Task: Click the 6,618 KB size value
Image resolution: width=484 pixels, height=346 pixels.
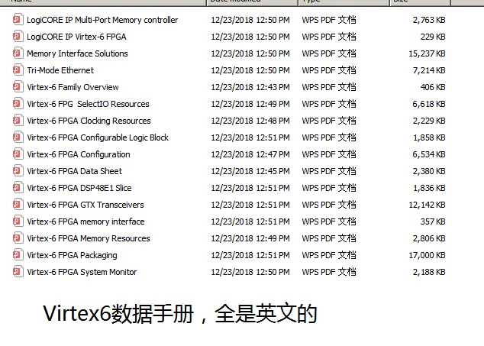Action: [429, 104]
